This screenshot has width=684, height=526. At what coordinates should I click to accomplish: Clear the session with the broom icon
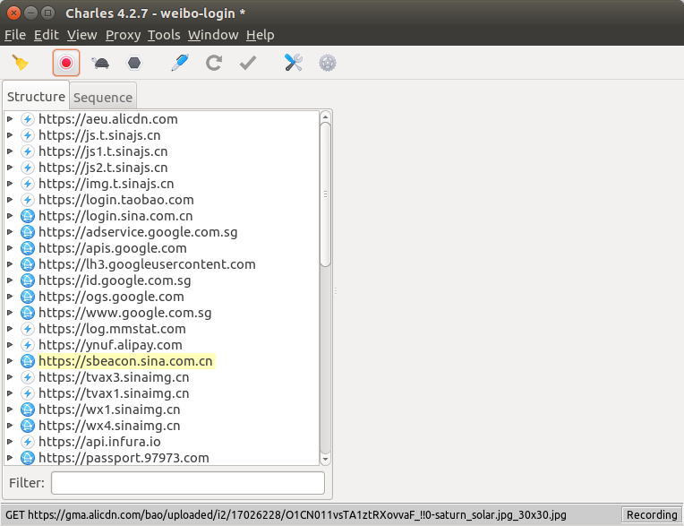pyautogui.click(x=20, y=63)
